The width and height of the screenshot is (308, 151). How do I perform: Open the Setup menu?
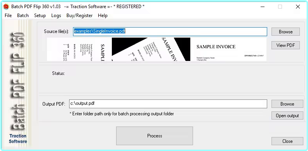(40, 16)
